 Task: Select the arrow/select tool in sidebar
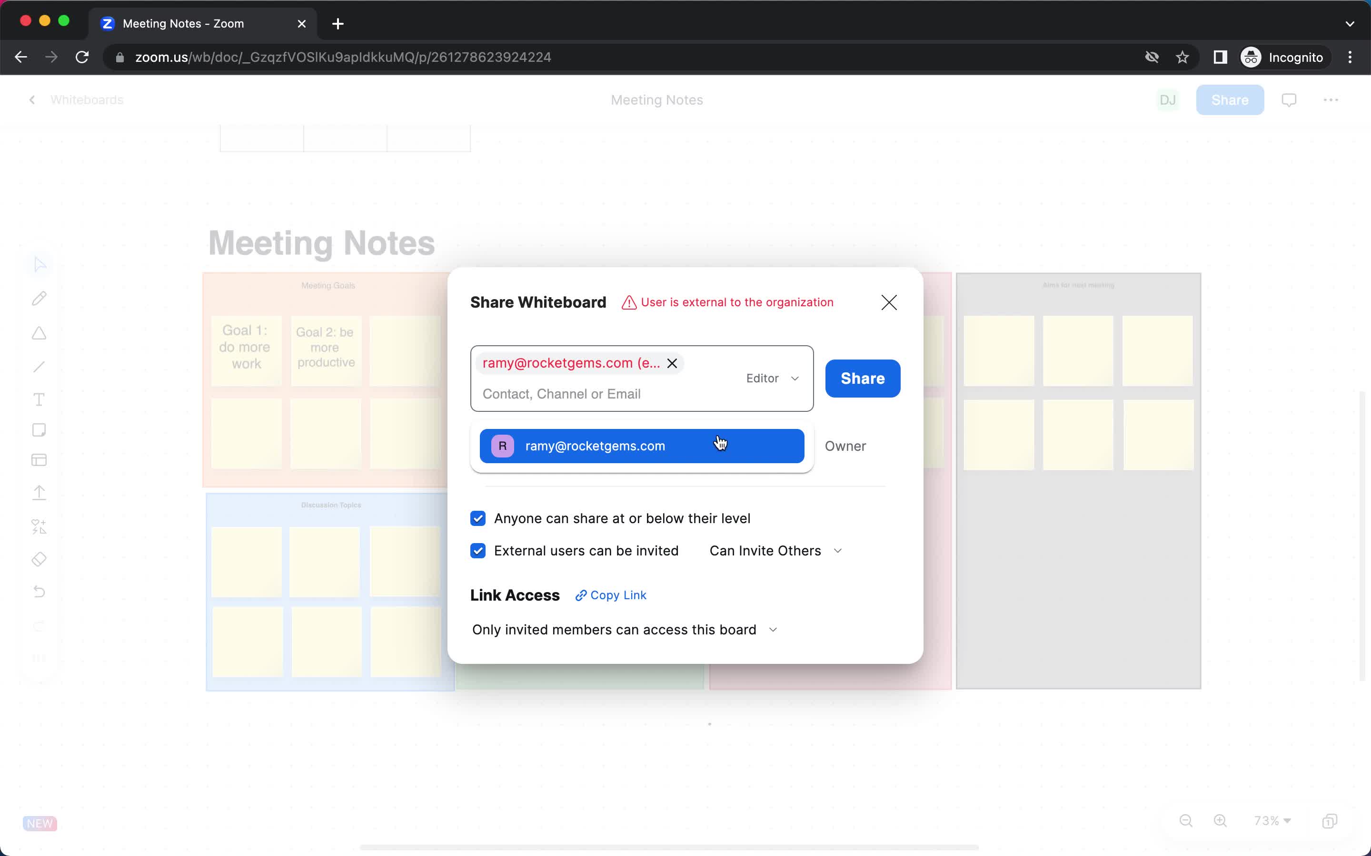40,264
